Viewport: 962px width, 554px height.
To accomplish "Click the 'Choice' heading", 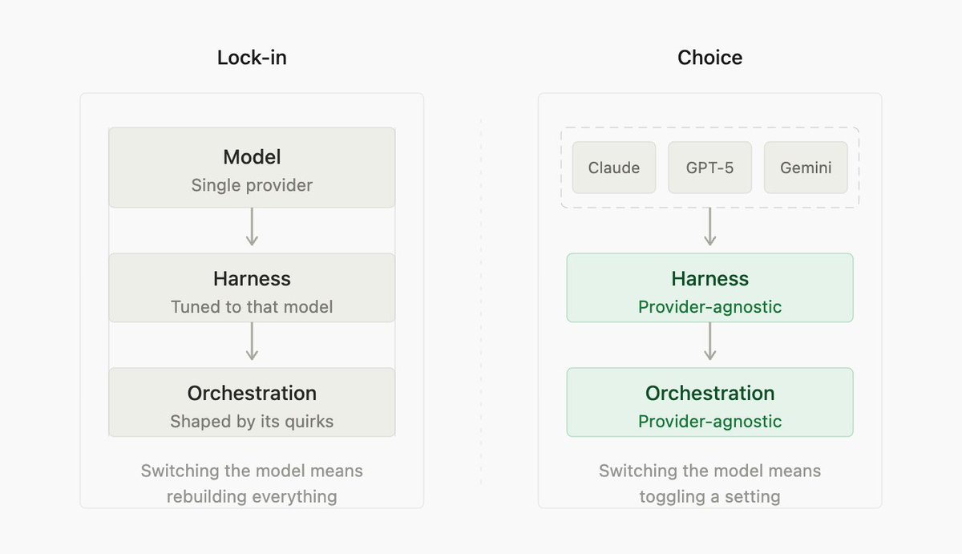I will [x=709, y=58].
